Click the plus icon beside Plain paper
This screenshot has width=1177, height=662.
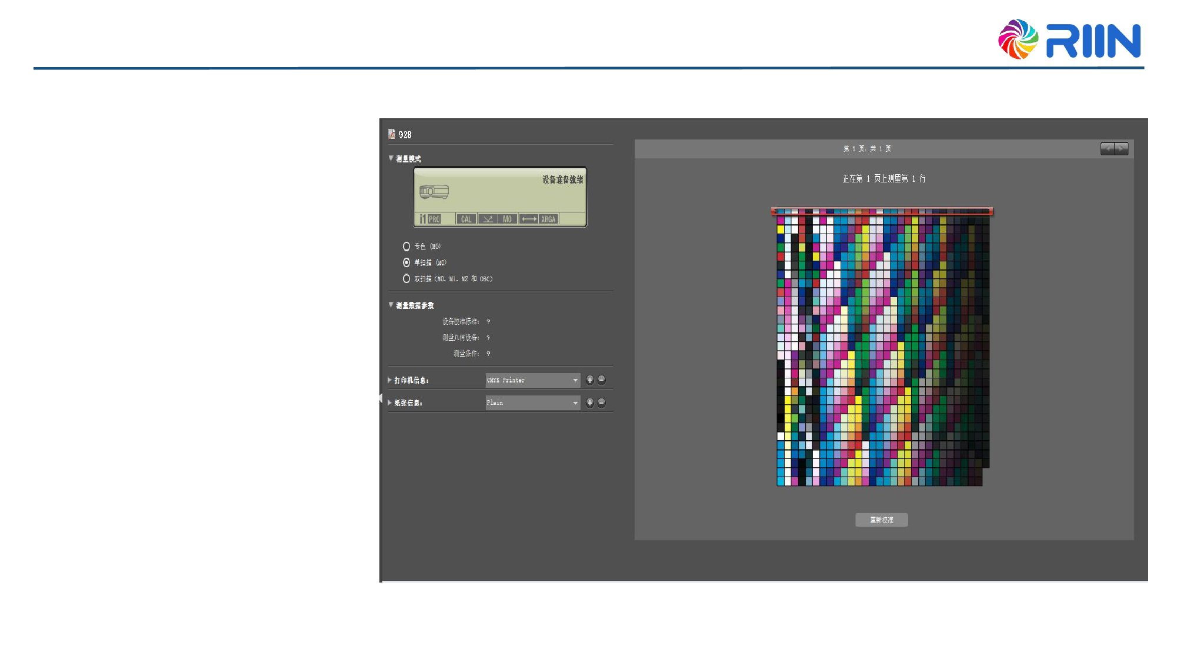click(x=589, y=402)
